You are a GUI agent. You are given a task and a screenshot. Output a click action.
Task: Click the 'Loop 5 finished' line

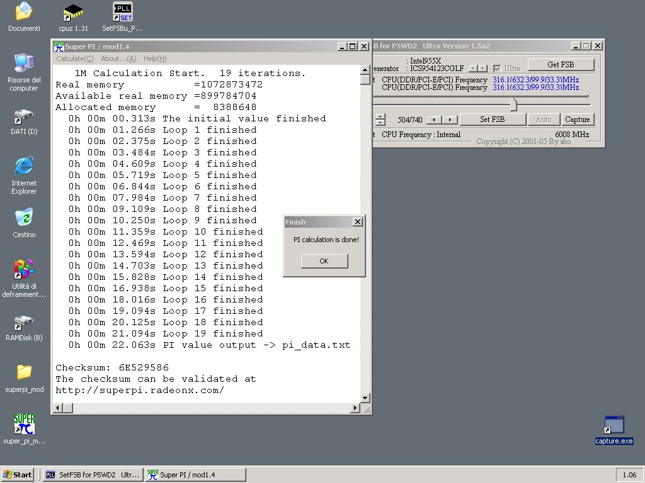(x=163, y=175)
